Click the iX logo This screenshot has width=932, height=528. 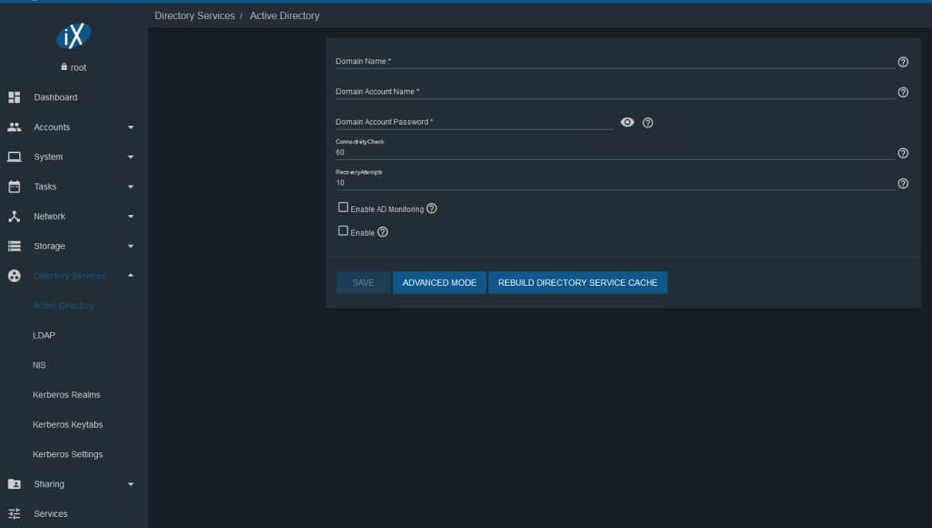[x=74, y=36]
